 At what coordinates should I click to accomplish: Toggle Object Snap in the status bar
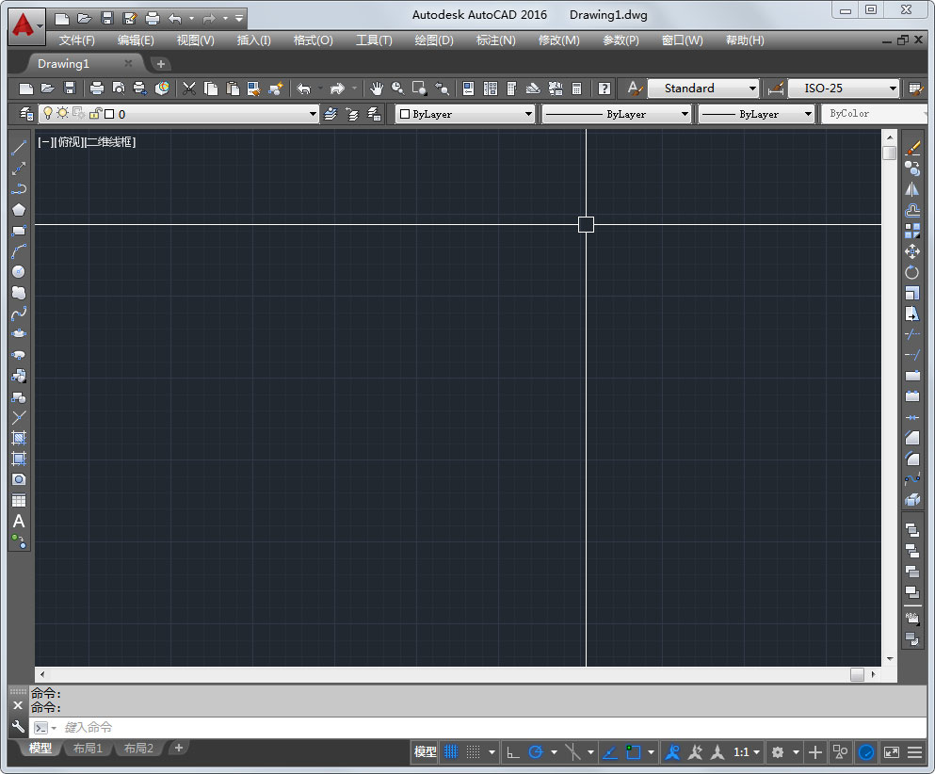click(634, 752)
